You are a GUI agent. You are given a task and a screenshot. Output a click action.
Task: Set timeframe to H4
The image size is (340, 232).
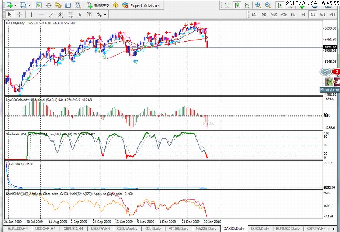tap(303, 15)
